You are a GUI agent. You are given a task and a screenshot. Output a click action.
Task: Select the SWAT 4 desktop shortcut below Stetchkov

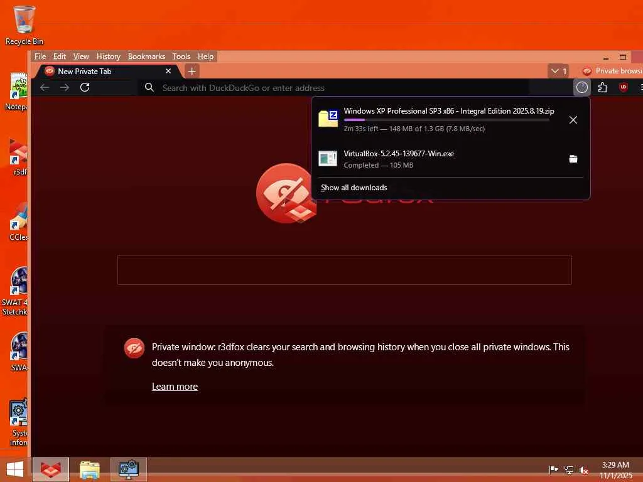click(x=18, y=353)
